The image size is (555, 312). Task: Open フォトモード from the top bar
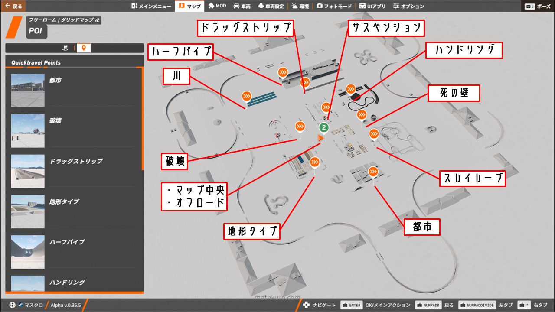(334, 6)
